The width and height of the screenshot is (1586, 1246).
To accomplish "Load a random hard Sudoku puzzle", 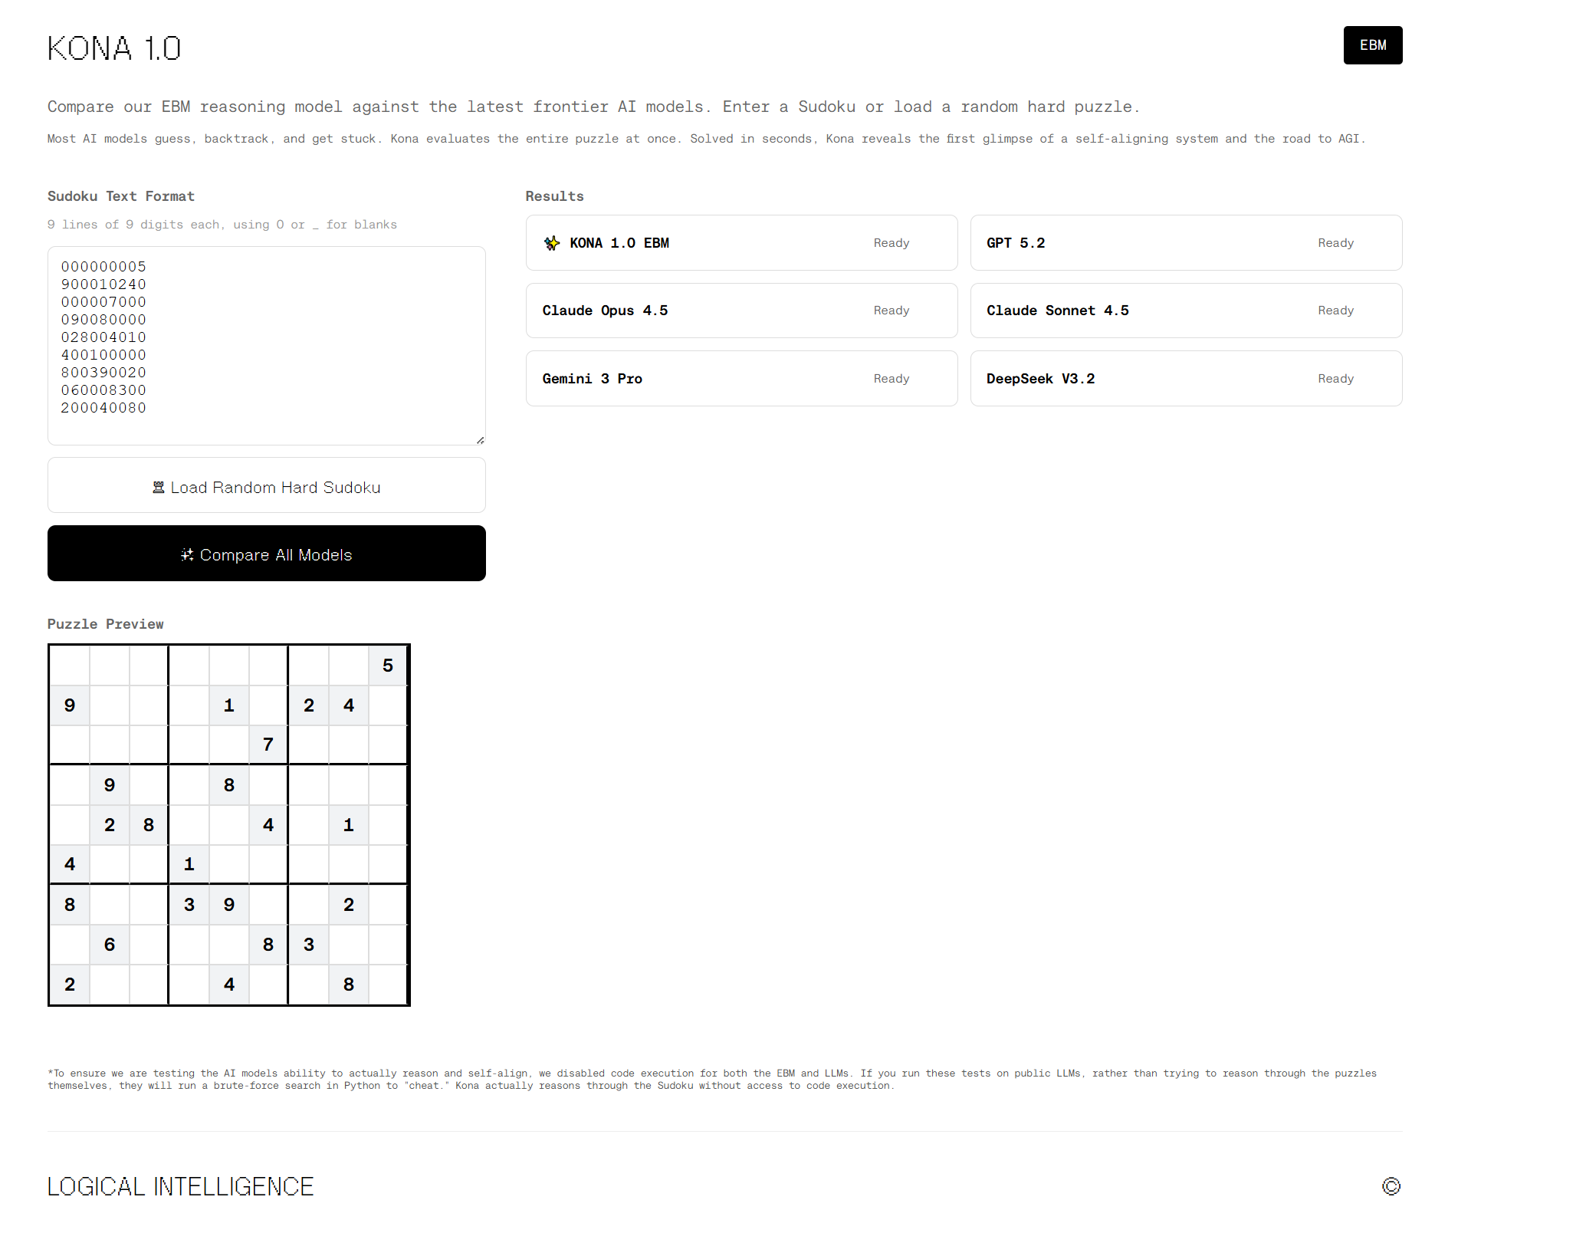I will point(266,486).
